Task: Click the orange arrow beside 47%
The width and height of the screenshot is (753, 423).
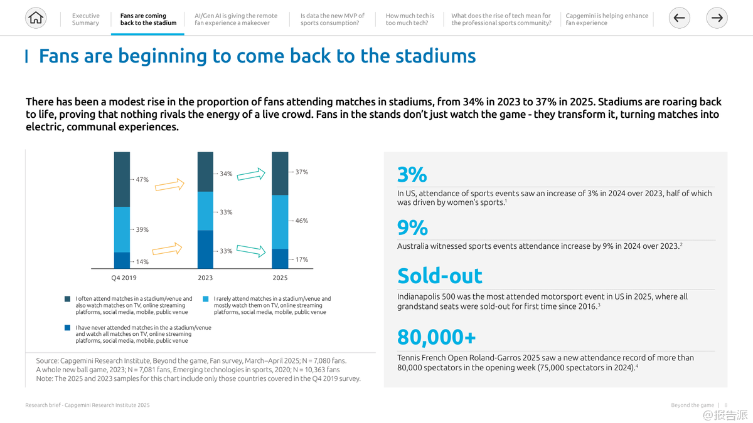Action: pyautogui.click(x=169, y=185)
